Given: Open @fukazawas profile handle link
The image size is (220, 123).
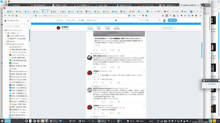Looking at the screenshot, I should (65, 29).
